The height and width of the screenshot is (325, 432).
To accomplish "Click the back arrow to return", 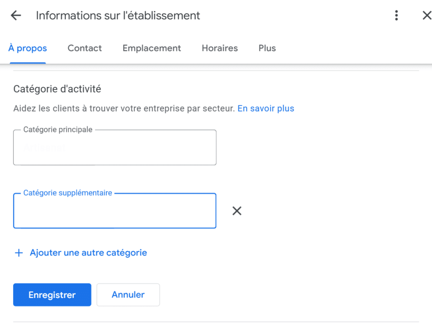I will click(16, 15).
